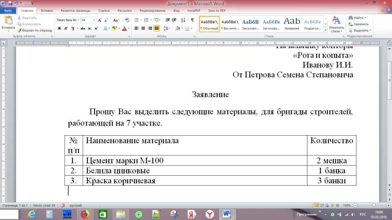Image resolution: width=392 pixels, height=220 pixels.
Task: Click the grow font size icon
Action: [100, 20]
